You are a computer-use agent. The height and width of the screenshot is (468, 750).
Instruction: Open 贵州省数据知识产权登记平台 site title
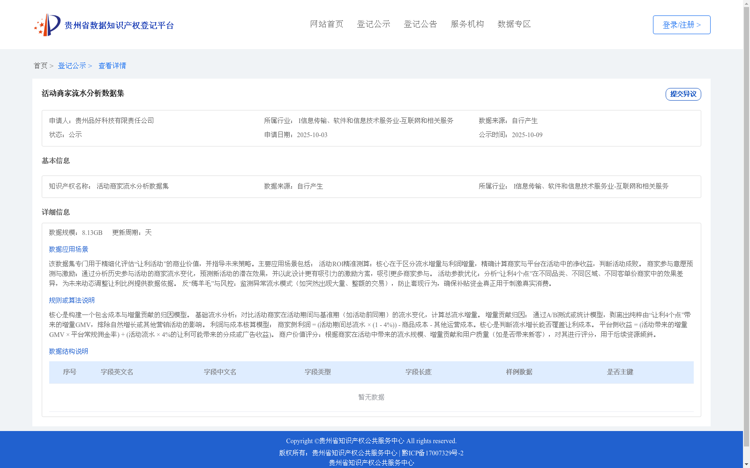[x=119, y=25]
